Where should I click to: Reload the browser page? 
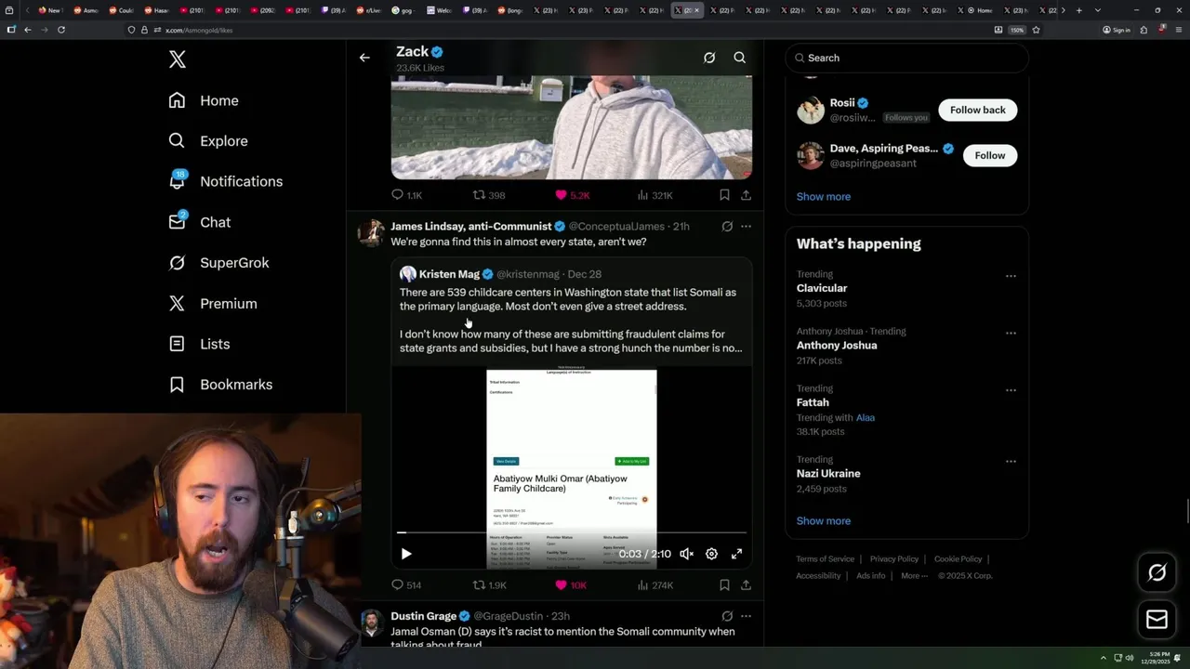click(x=61, y=30)
